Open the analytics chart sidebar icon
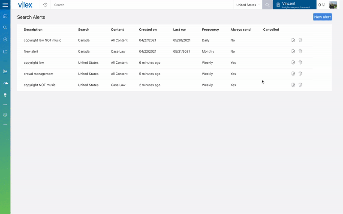 5,71
